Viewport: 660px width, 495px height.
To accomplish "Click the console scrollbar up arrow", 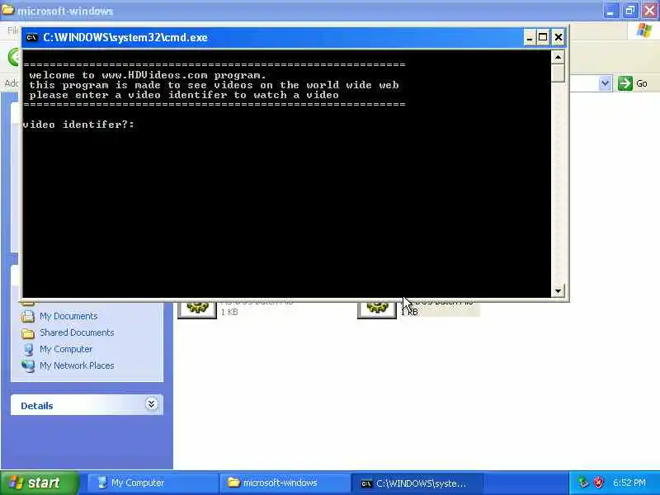I will pos(558,57).
